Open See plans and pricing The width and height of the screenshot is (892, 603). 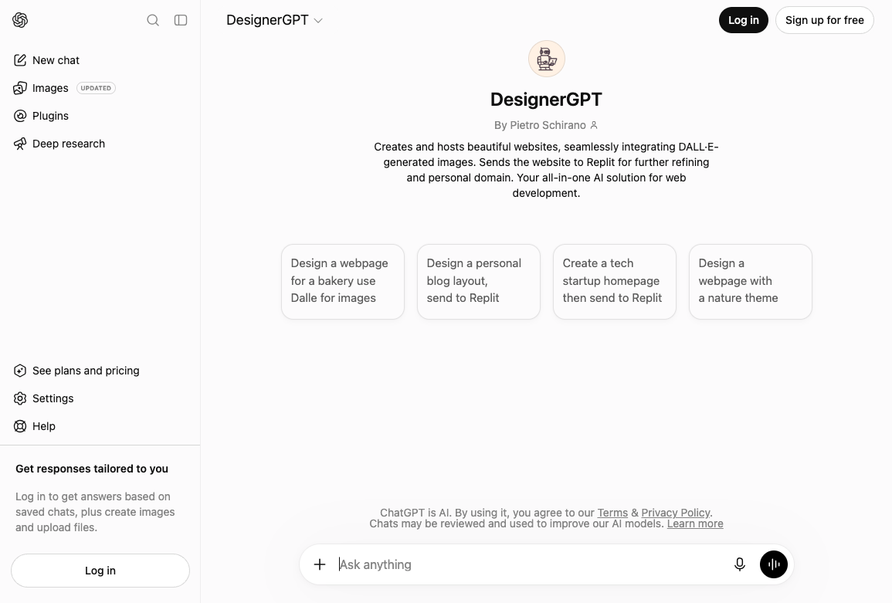(100, 371)
